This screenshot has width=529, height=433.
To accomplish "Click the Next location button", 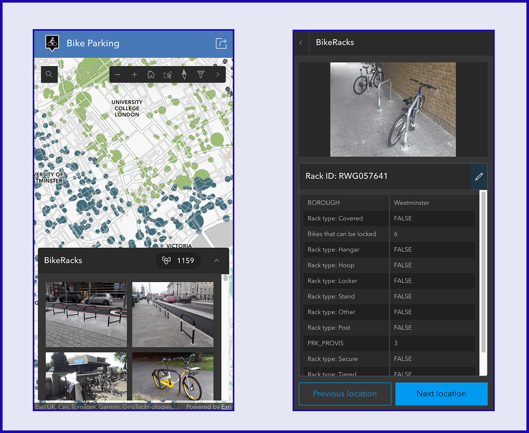I will (x=441, y=394).
